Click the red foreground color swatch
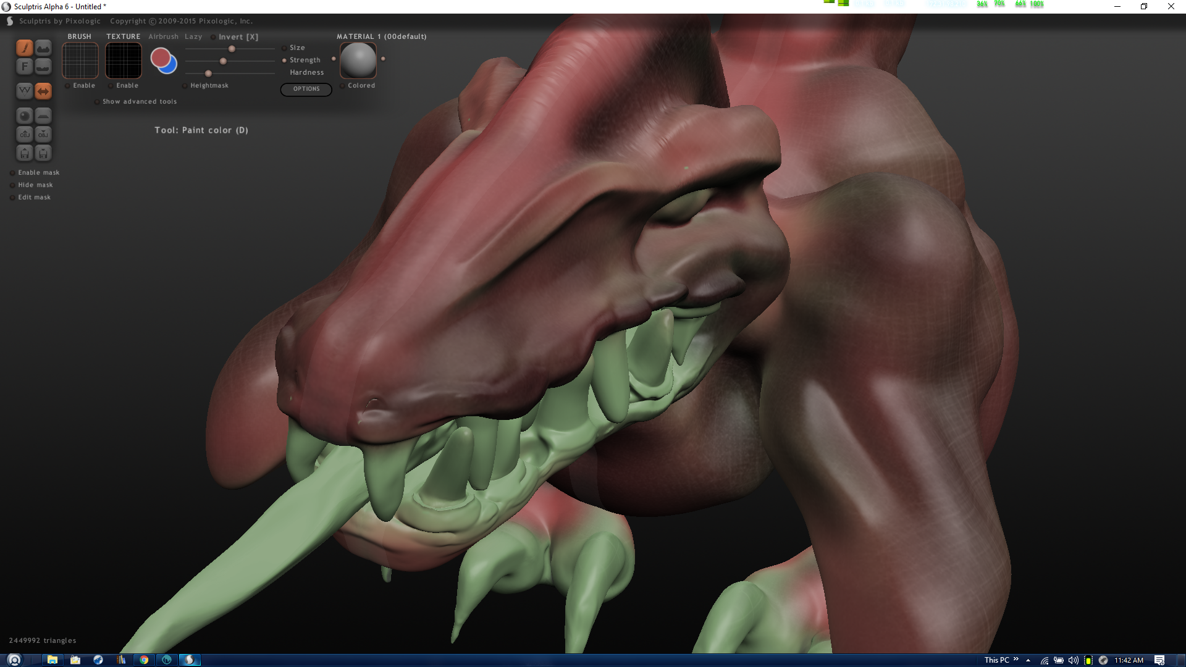 [x=160, y=57]
